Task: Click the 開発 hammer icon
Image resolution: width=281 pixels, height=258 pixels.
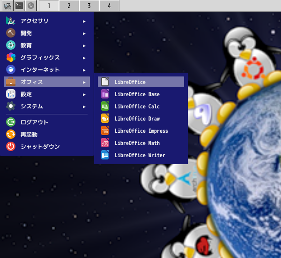Action: (11, 33)
